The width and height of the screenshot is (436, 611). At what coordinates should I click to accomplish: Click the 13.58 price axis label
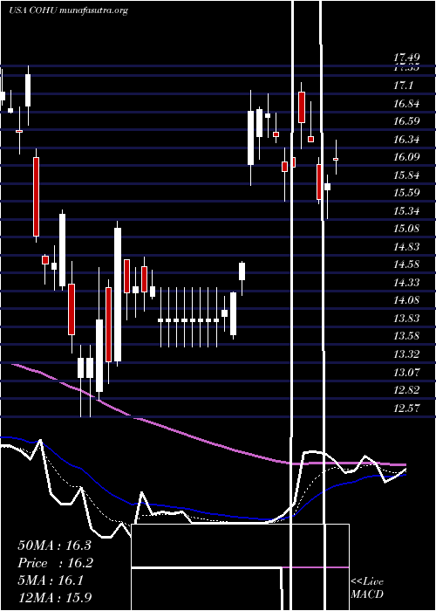click(406, 336)
